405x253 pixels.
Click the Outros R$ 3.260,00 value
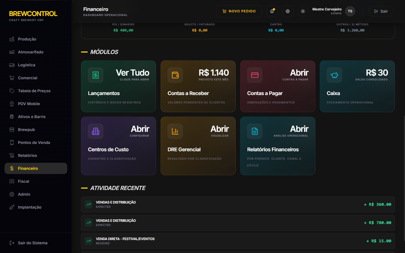352,30
